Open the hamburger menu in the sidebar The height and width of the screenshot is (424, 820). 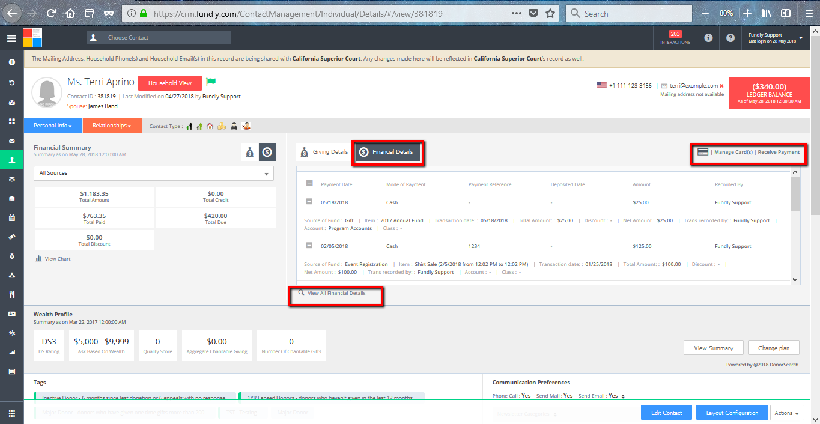[11, 38]
